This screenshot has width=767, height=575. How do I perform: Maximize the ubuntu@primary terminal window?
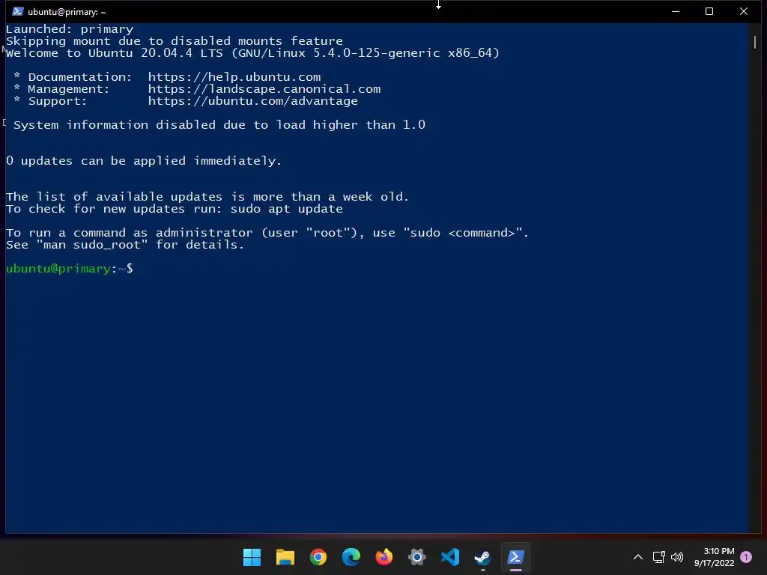pos(709,11)
